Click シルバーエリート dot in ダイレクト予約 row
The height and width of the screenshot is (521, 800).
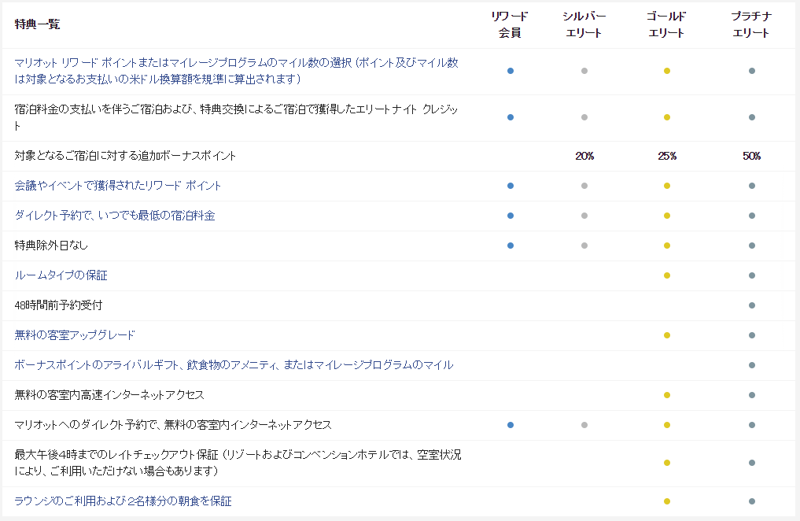584,216
